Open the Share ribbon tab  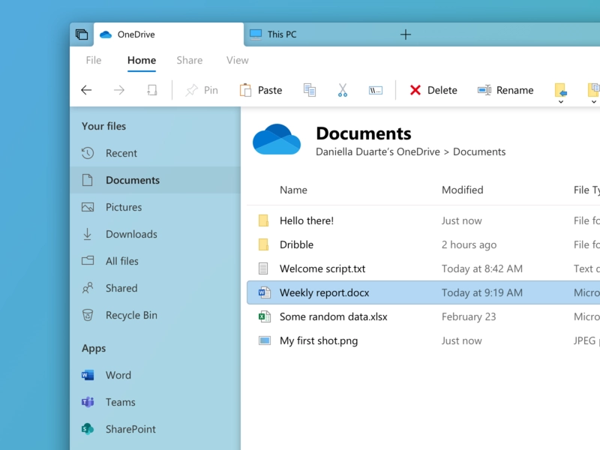pyautogui.click(x=190, y=60)
